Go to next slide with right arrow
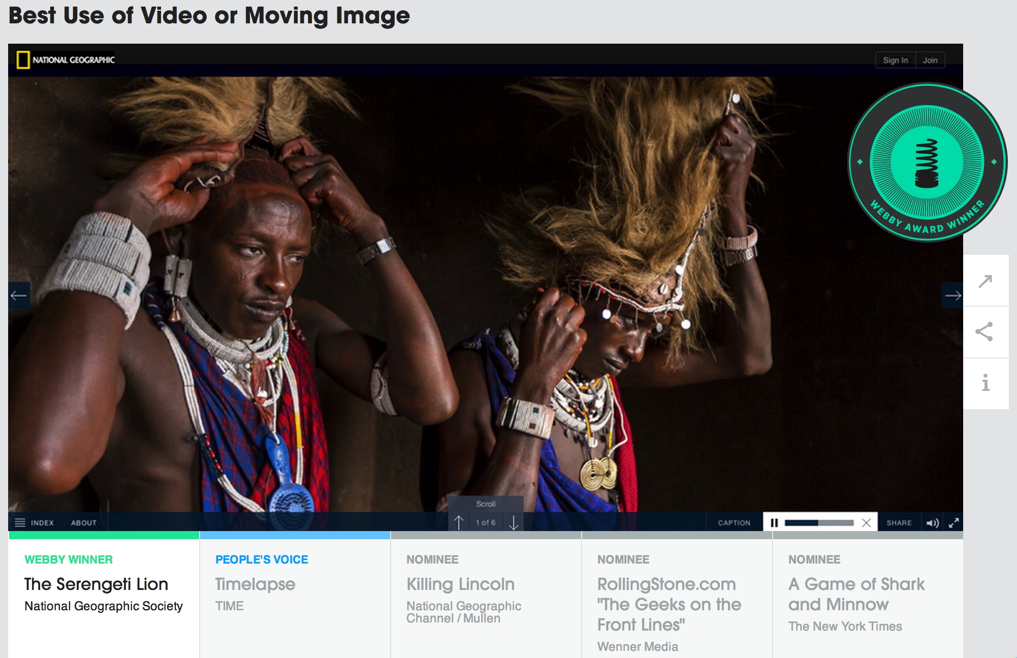The image size is (1017, 658). click(952, 295)
